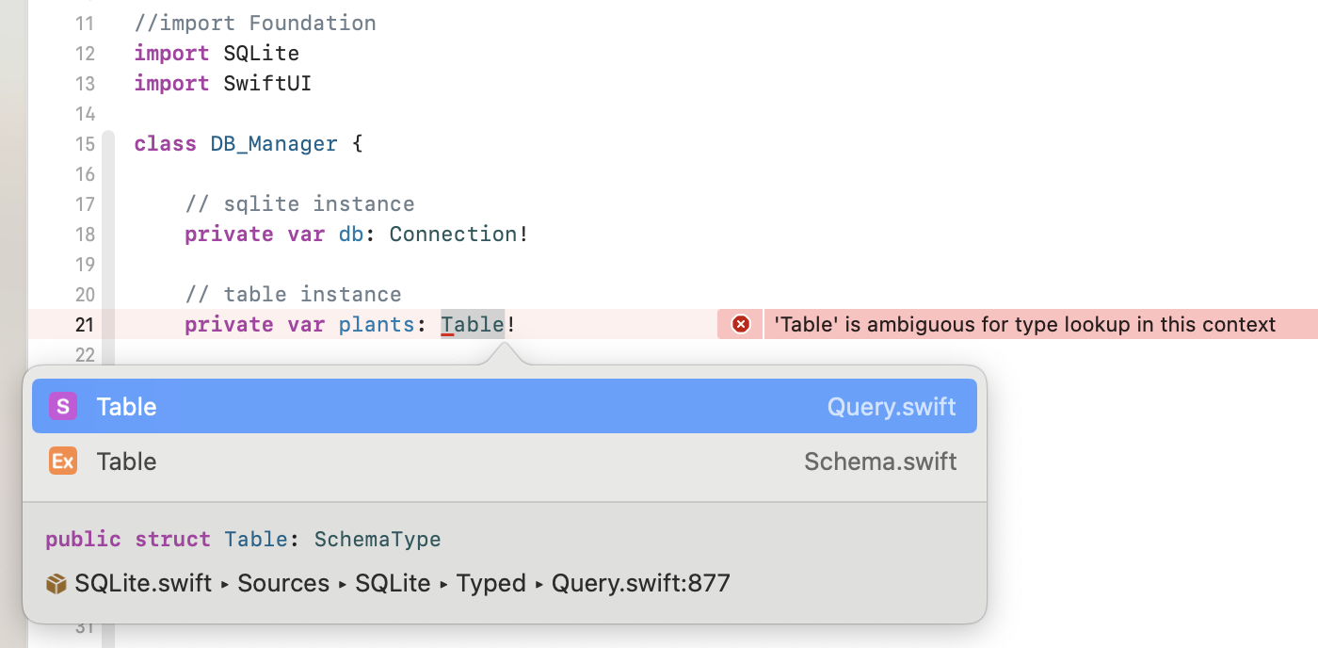Open the 'Table is ambiguous' error message
The image size is (1318, 648).
click(x=1024, y=324)
